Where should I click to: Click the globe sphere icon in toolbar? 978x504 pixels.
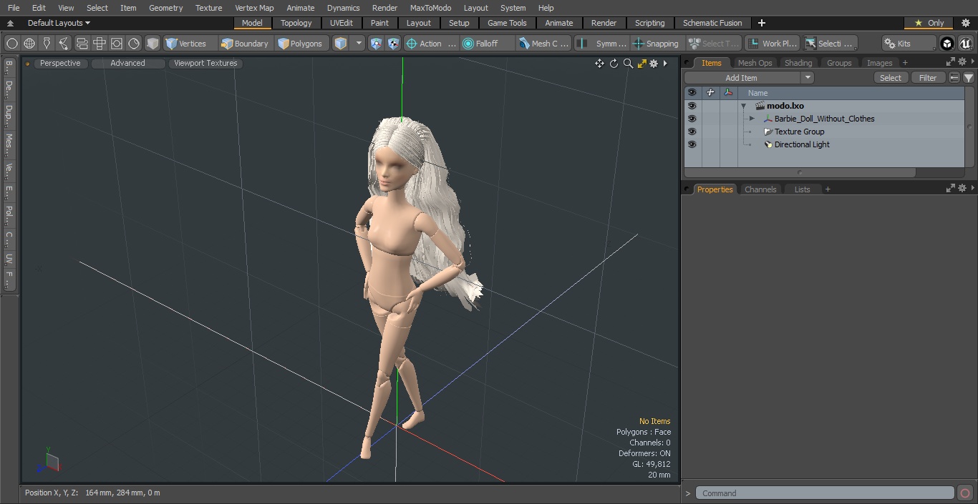pyautogui.click(x=29, y=44)
